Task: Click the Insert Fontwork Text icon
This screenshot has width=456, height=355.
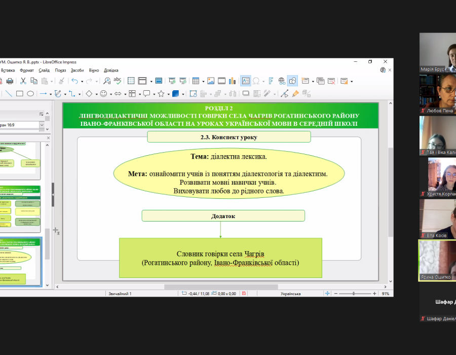Action: pyautogui.click(x=271, y=81)
